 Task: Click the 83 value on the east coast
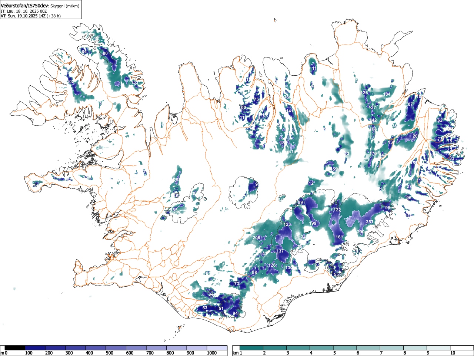[452, 158]
